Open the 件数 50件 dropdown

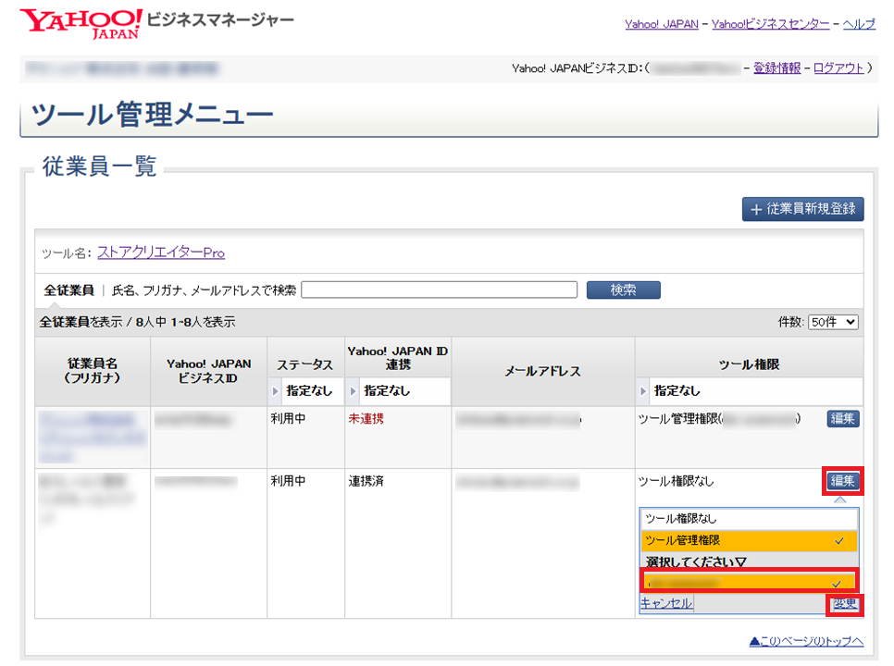coord(833,322)
